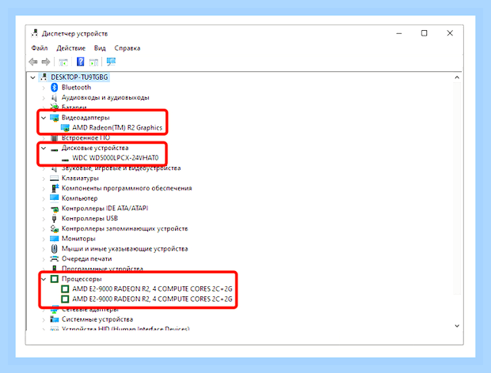
Task: Click the monitor scan toolbar icon
Action: coord(111,62)
